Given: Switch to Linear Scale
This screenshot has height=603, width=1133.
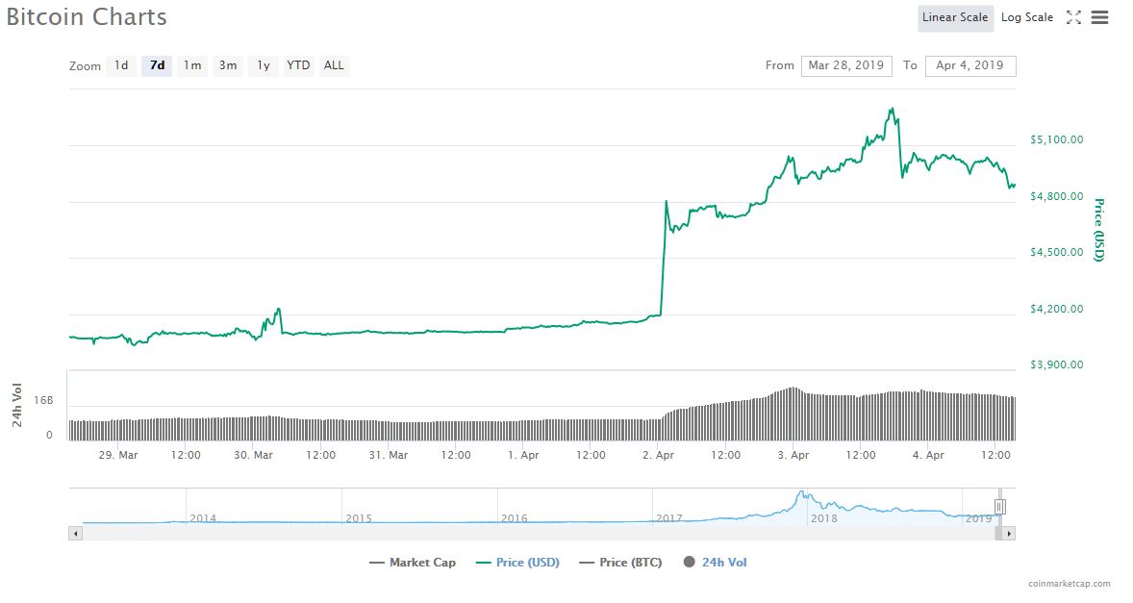Looking at the screenshot, I should point(954,17).
